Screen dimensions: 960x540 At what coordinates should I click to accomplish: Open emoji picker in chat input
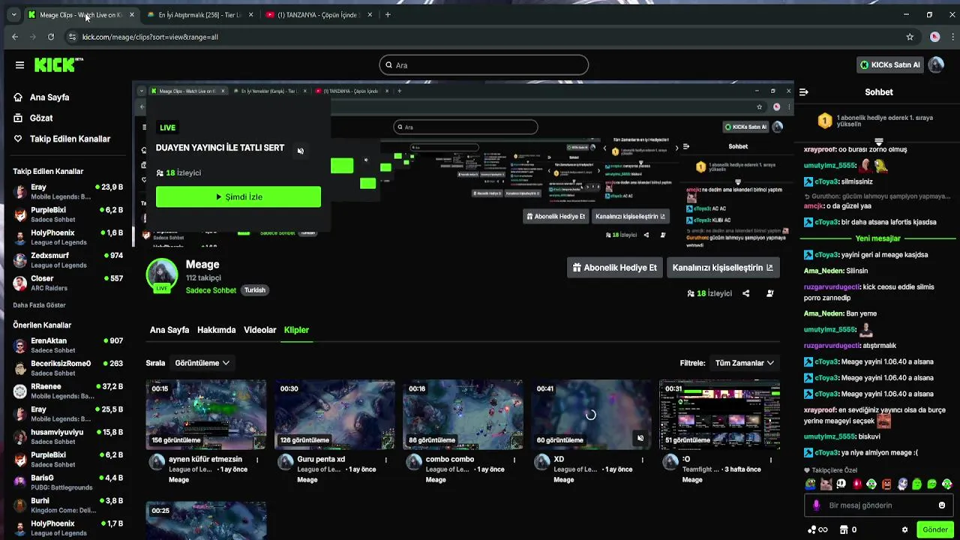pos(942,505)
